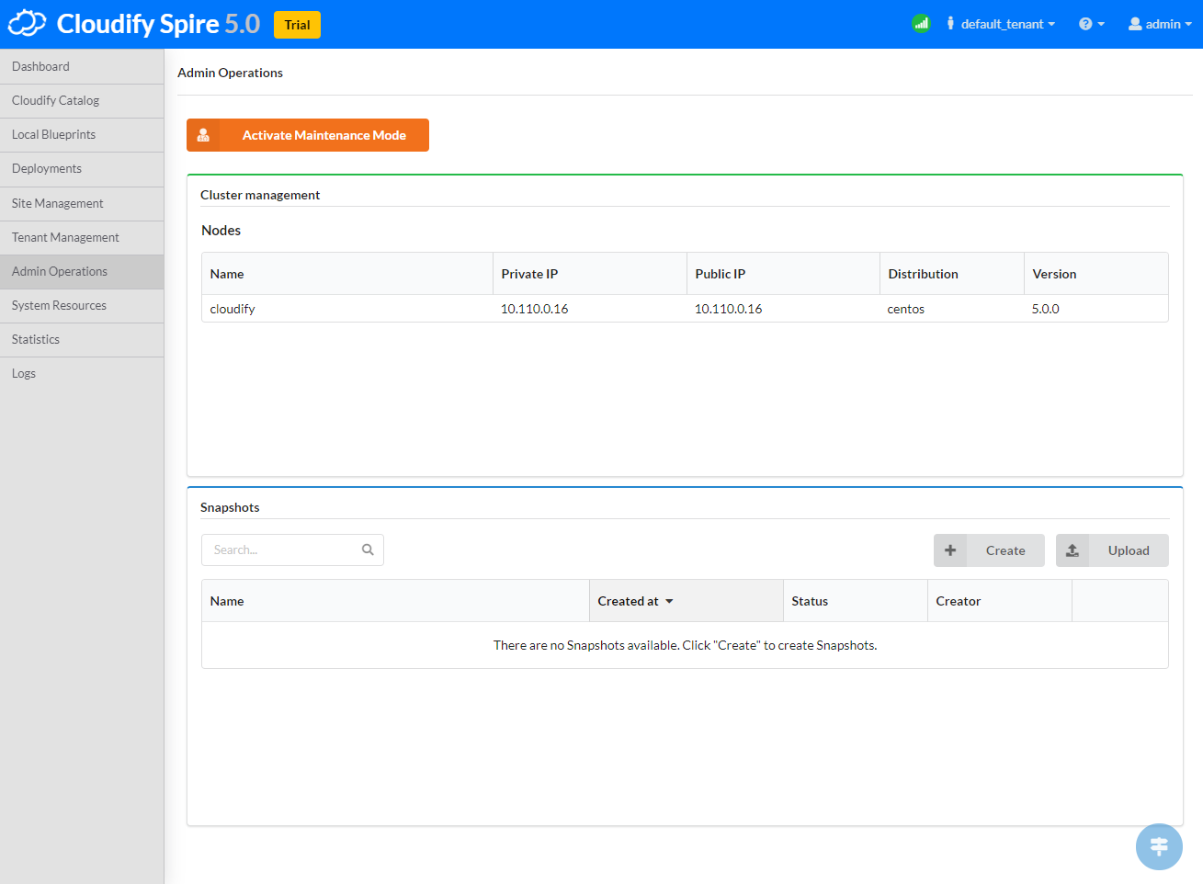Viewport: 1203px width, 884px height.
Task: Click Public IP cell 10.110.0.16
Action: point(728,309)
